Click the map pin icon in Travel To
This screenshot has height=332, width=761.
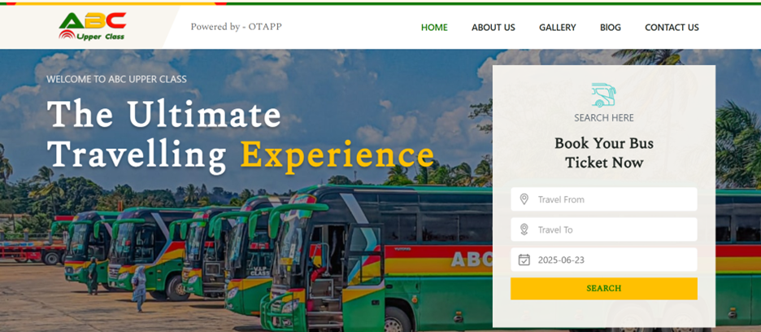click(x=524, y=229)
